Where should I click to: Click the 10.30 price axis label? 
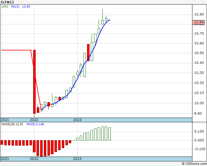[x=199, y=73]
